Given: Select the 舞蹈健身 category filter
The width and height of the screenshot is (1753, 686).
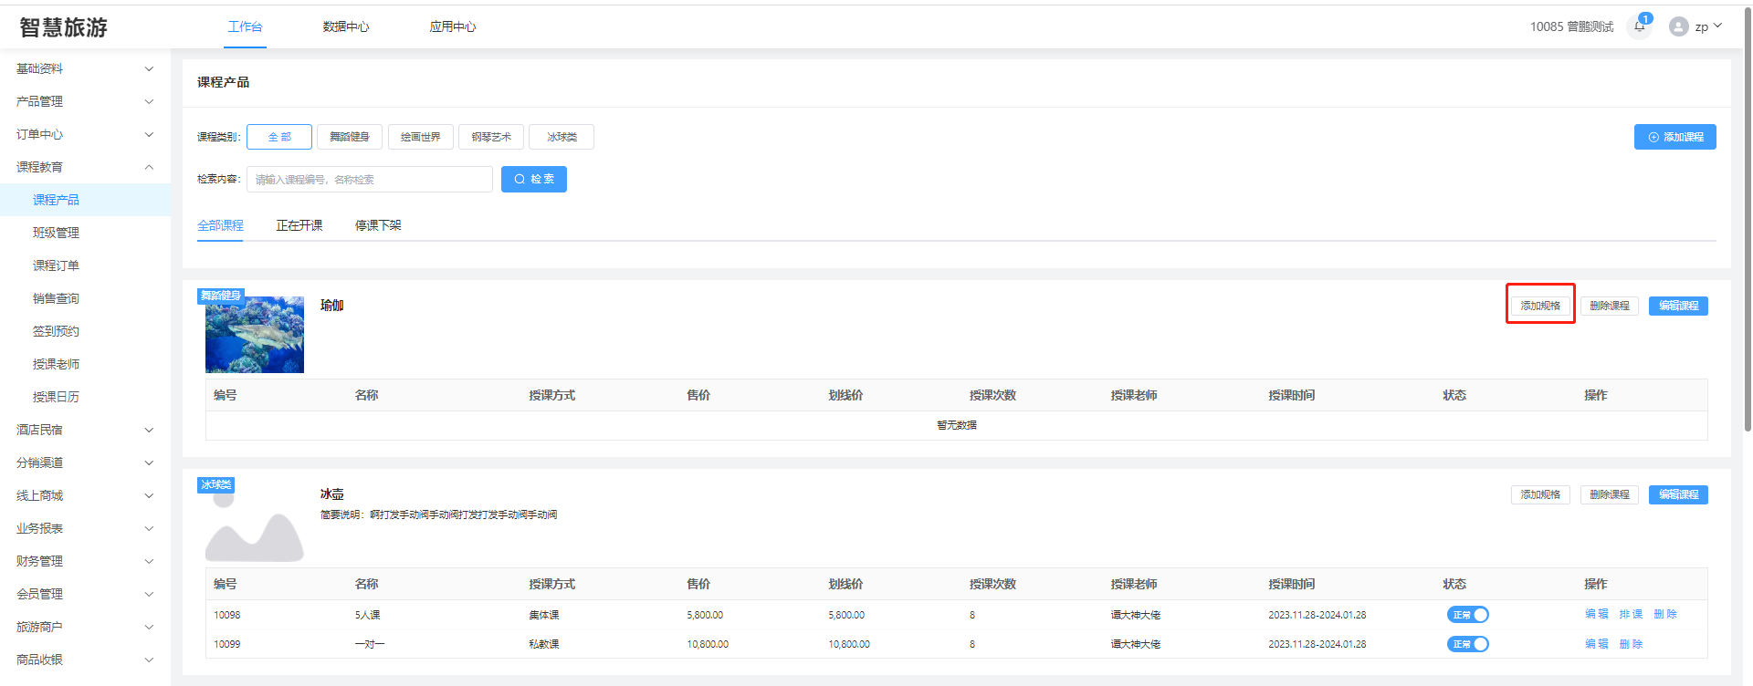Looking at the screenshot, I should click(350, 137).
